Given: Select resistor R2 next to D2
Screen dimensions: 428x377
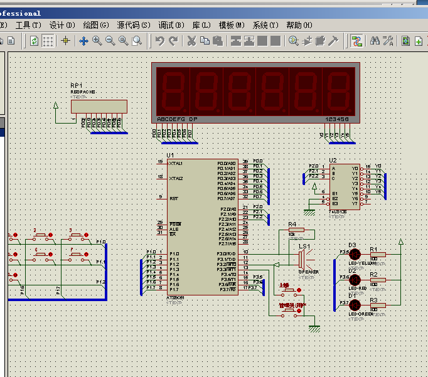Looking at the screenshot, I should pos(378,280).
